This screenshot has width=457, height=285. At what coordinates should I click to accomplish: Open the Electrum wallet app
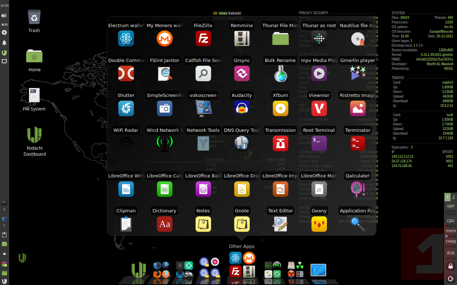click(126, 38)
